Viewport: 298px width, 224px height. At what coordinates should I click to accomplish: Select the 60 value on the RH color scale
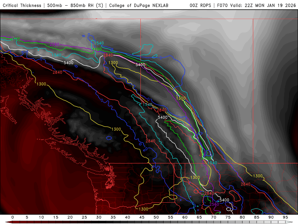[185, 217]
